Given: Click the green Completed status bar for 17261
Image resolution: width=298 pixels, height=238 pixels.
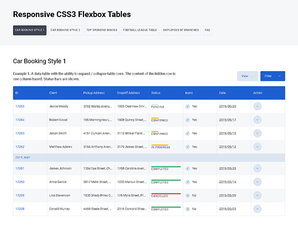Looking at the screenshot, I should pyautogui.click(x=166, y=167).
